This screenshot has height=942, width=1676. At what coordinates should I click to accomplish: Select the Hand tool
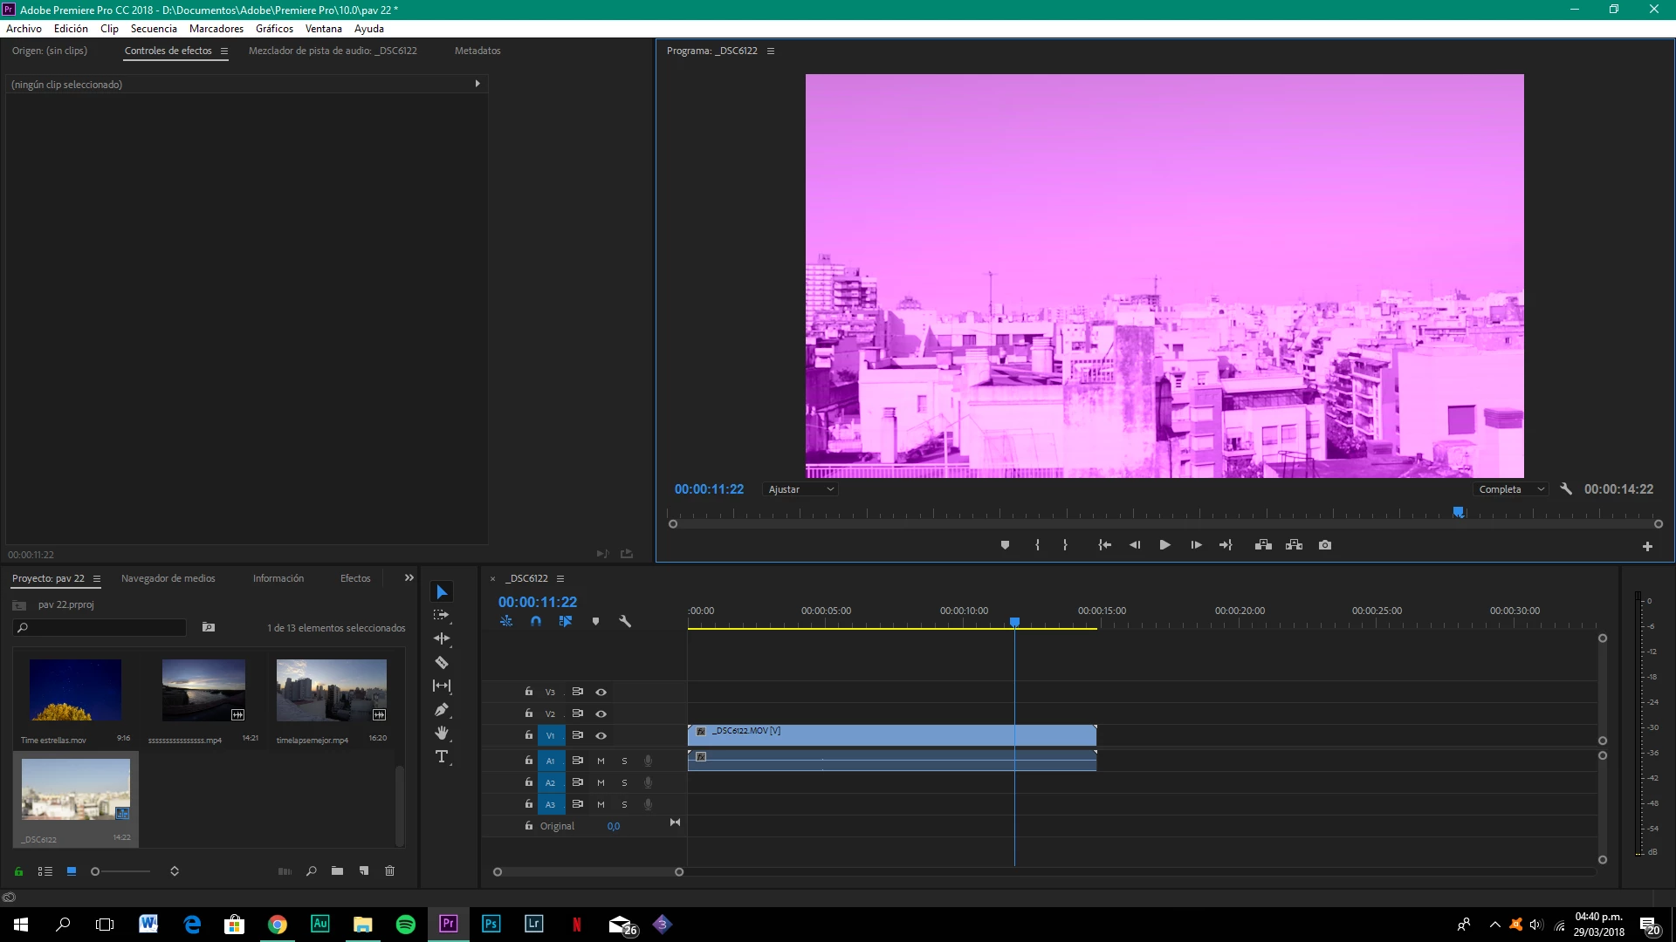(x=442, y=733)
